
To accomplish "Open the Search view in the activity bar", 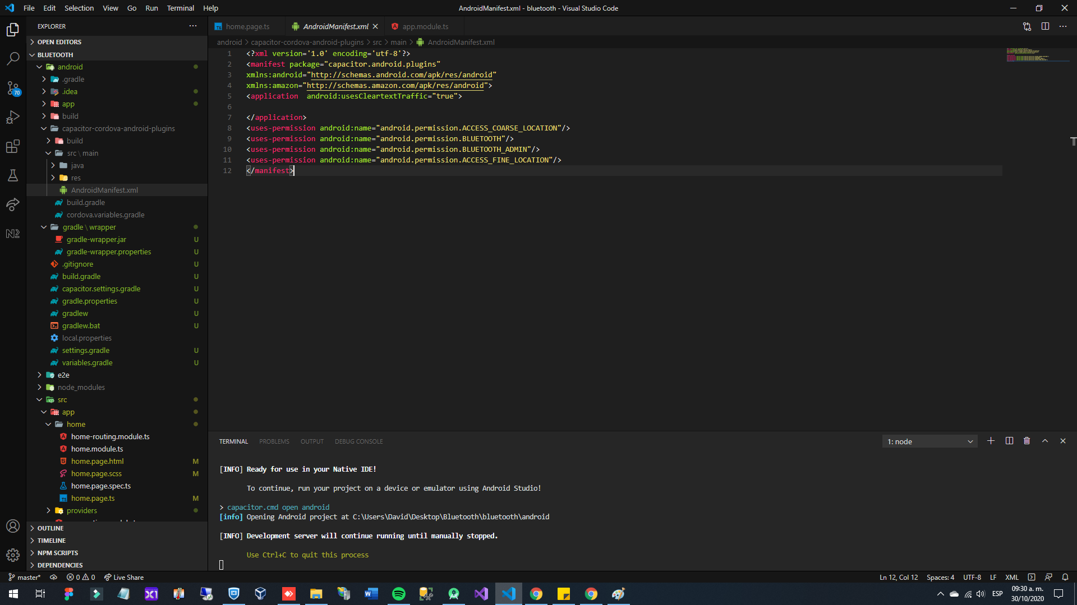I will pos(12,58).
